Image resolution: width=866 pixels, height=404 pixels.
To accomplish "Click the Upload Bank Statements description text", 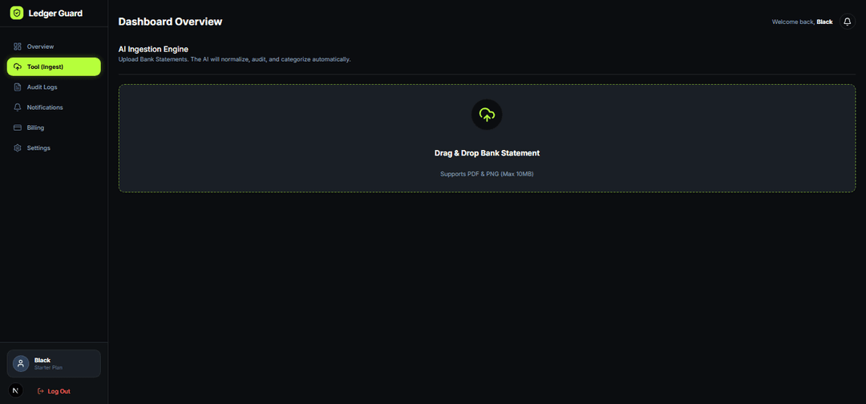I will 234,59.
